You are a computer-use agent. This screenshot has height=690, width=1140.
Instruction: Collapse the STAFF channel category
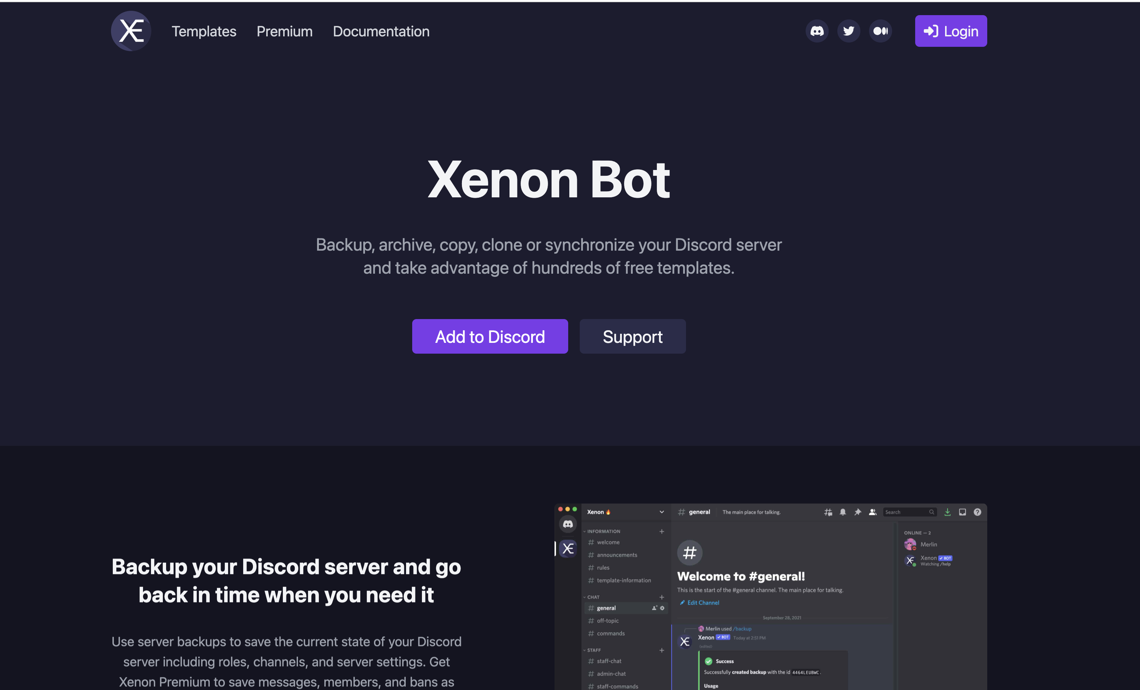[x=593, y=650]
